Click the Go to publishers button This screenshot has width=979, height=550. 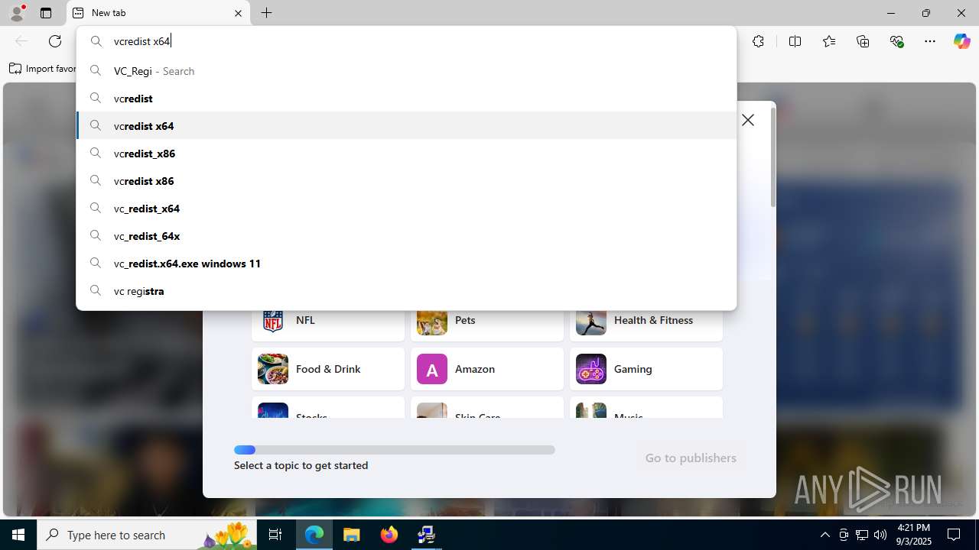(691, 458)
